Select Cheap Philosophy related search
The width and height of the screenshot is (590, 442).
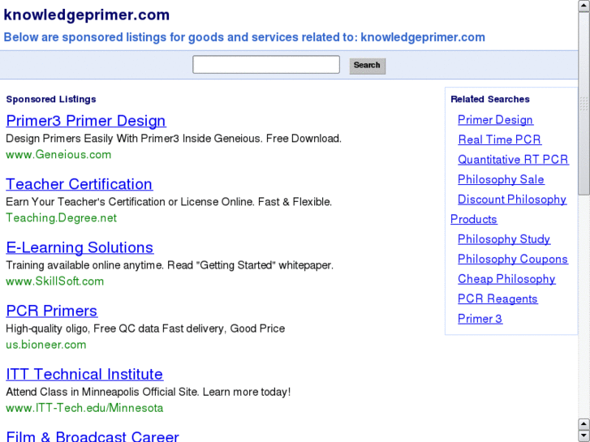(x=506, y=279)
